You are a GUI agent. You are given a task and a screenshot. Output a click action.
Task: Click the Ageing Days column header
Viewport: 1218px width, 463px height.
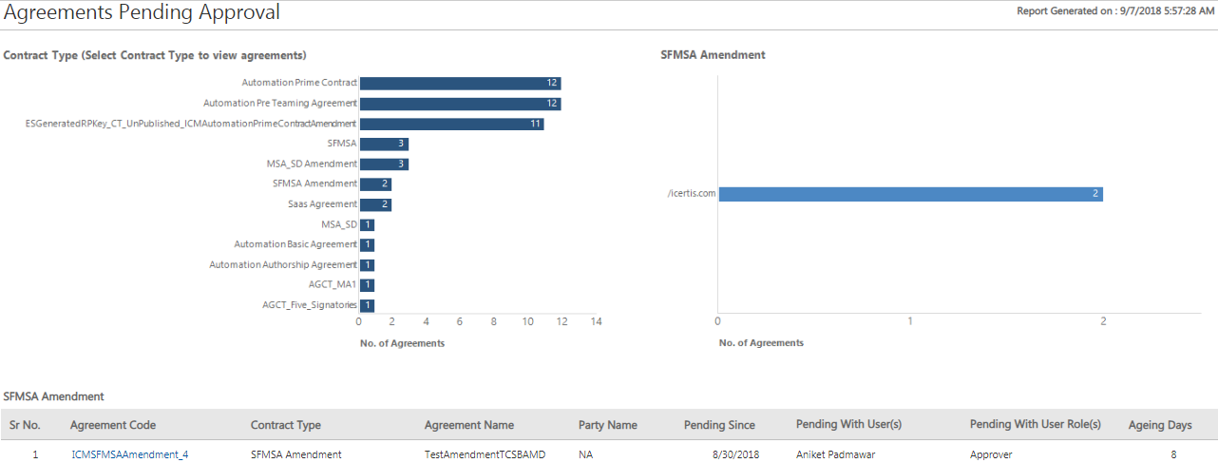(1159, 425)
